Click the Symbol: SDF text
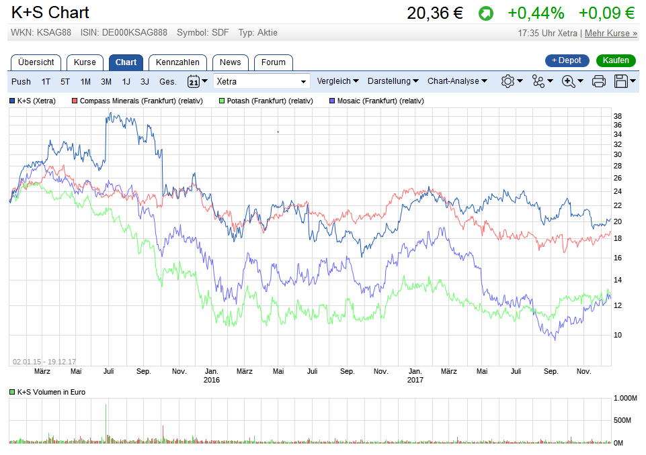 click(x=203, y=32)
